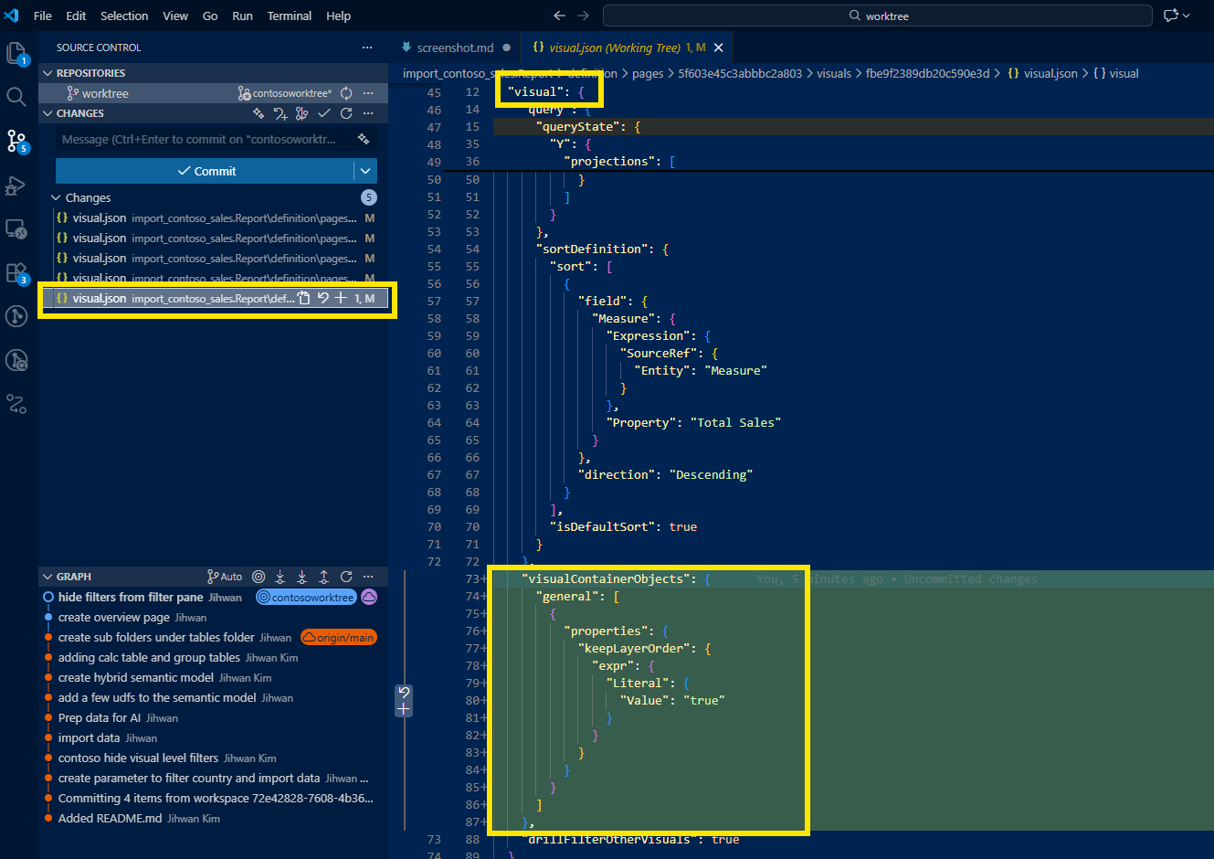Open Changes header more actions ellipsis
Screen dimensions: 1214x859
[x=368, y=113]
